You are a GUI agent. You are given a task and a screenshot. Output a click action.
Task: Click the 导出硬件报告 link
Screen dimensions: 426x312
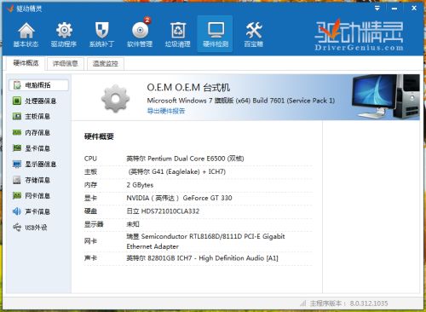(x=166, y=111)
